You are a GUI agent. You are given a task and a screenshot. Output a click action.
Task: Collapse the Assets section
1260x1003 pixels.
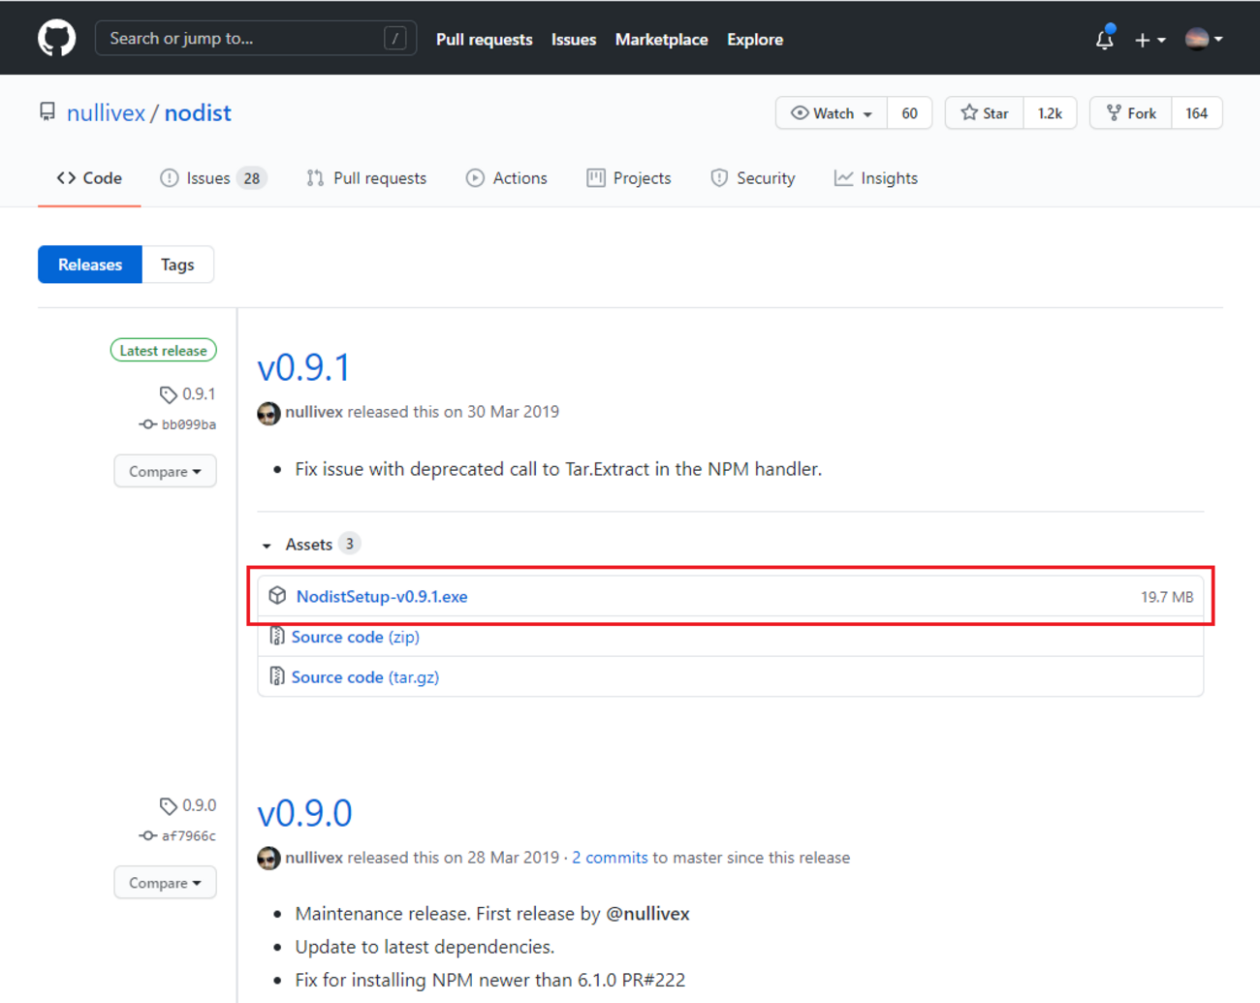pyautogui.click(x=268, y=546)
